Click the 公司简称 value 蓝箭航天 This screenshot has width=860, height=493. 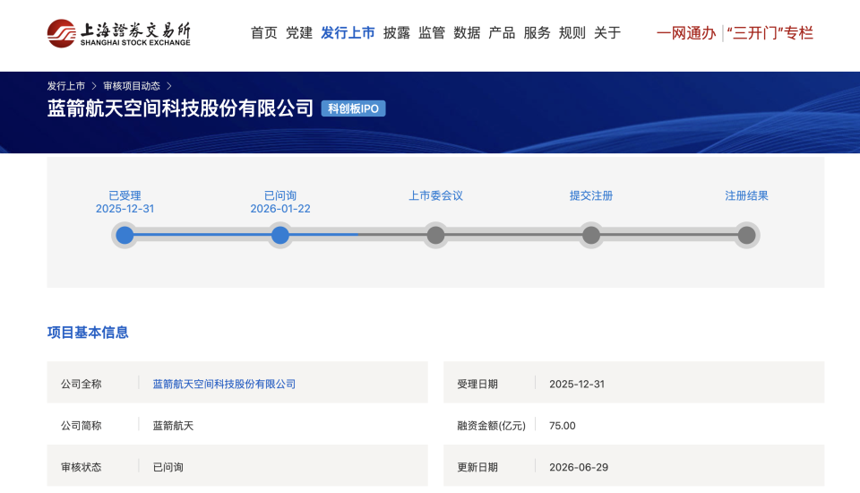click(x=173, y=426)
